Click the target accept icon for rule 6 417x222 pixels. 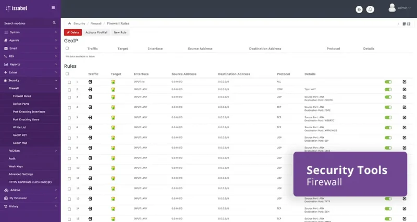pyautogui.click(x=113, y=128)
